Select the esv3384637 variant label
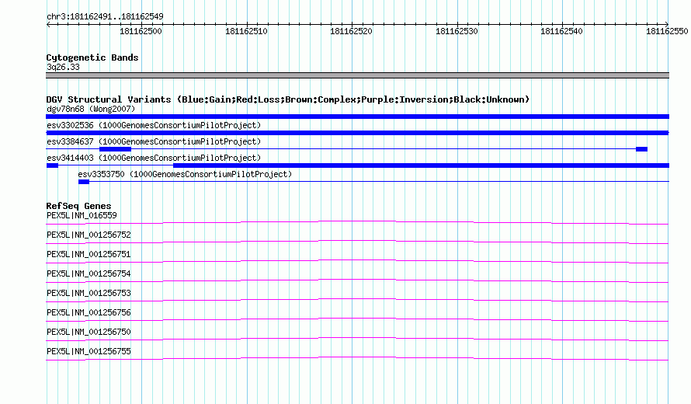The width and height of the screenshot is (691, 404). click(x=154, y=141)
